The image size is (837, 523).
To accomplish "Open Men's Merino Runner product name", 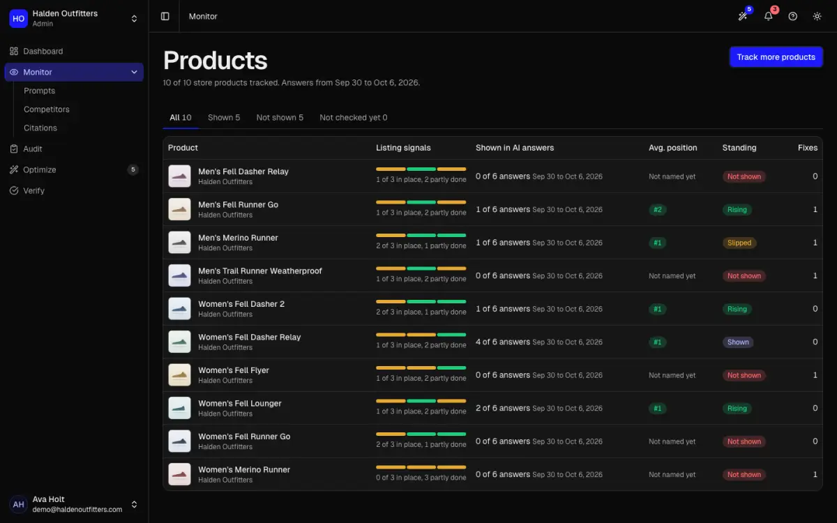I will pyautogui.click(x=238, y=238).
